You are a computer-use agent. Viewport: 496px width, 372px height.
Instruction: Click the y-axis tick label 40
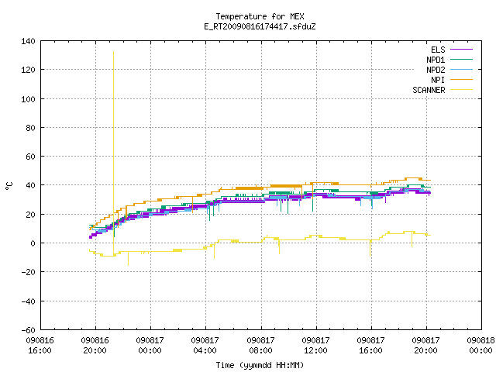(x=30, y=185)
